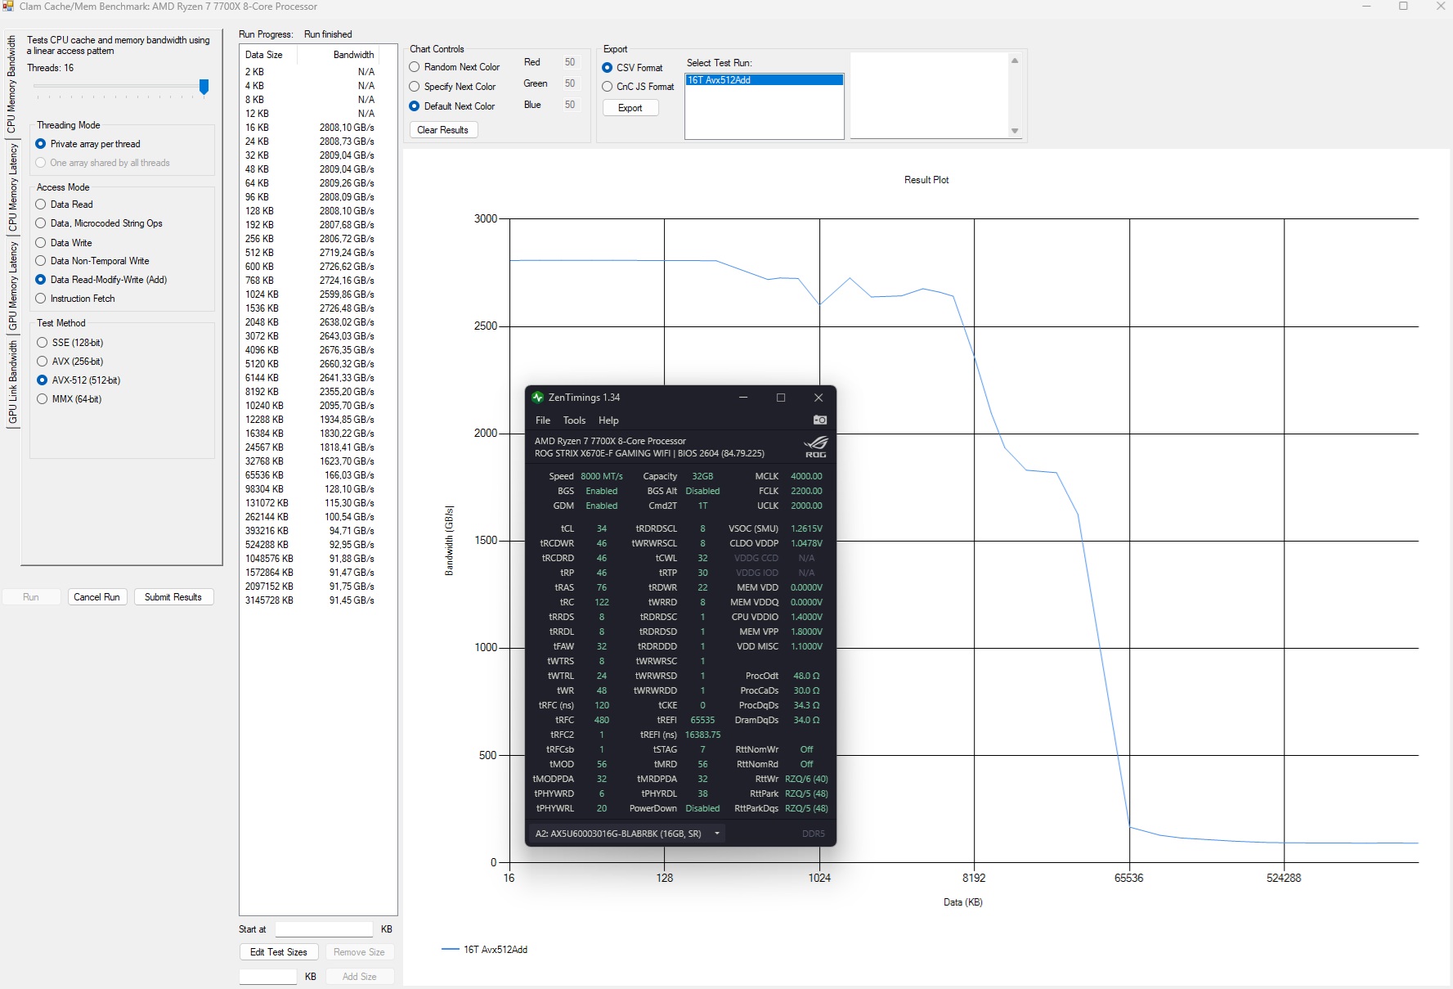Click the Remove Size button

click(359, 952)
